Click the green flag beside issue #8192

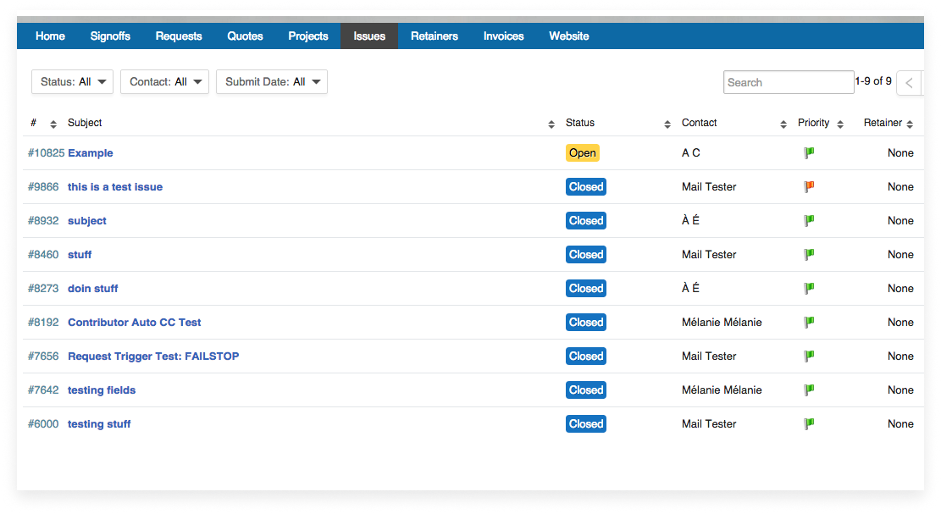pos(809,322)
